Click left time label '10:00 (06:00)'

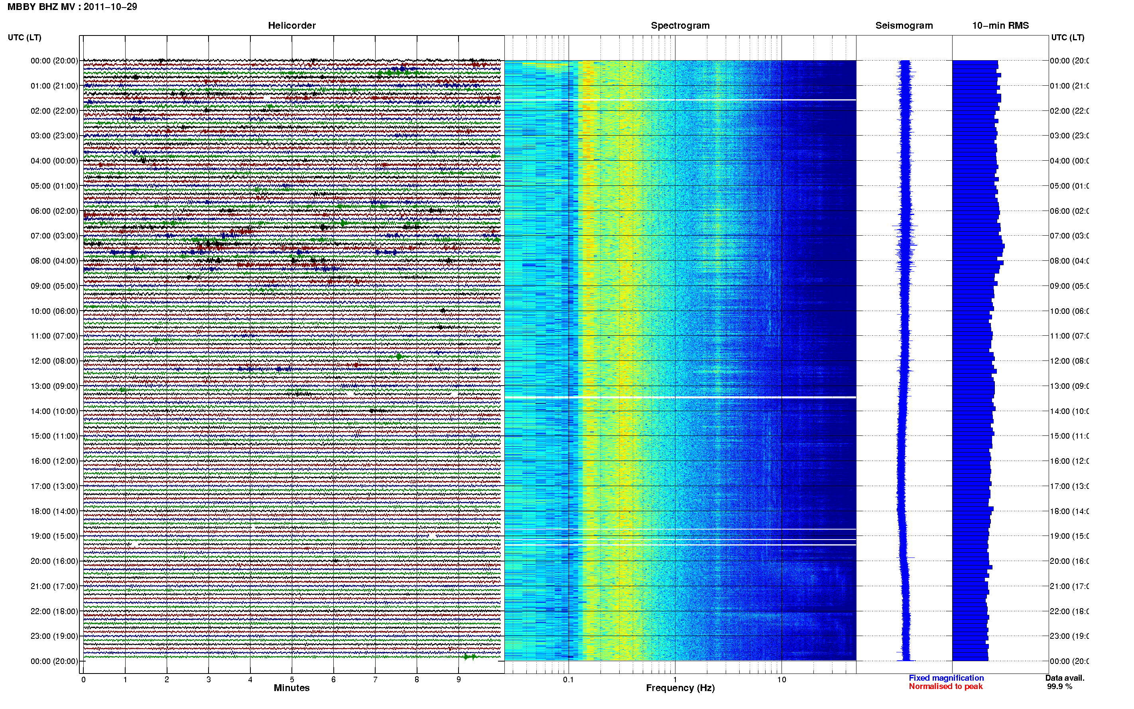[54, 311]
